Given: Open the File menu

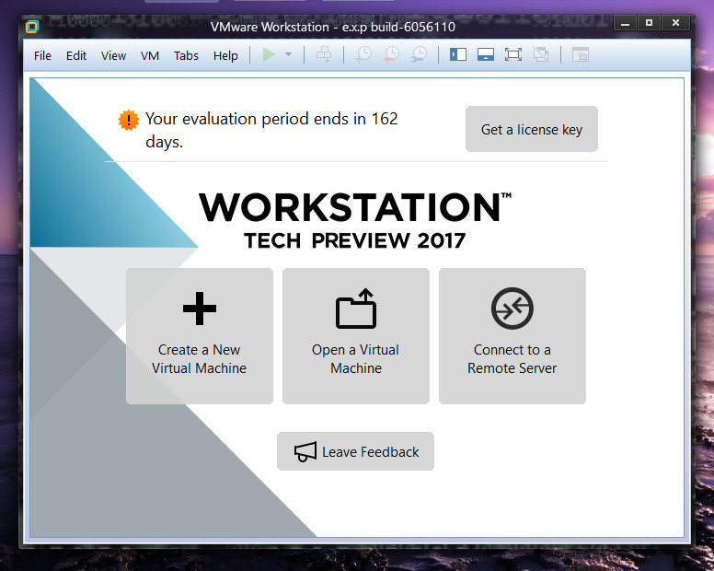Looking at the screenshot, I should pyautogui.click(x=42, y=55).
